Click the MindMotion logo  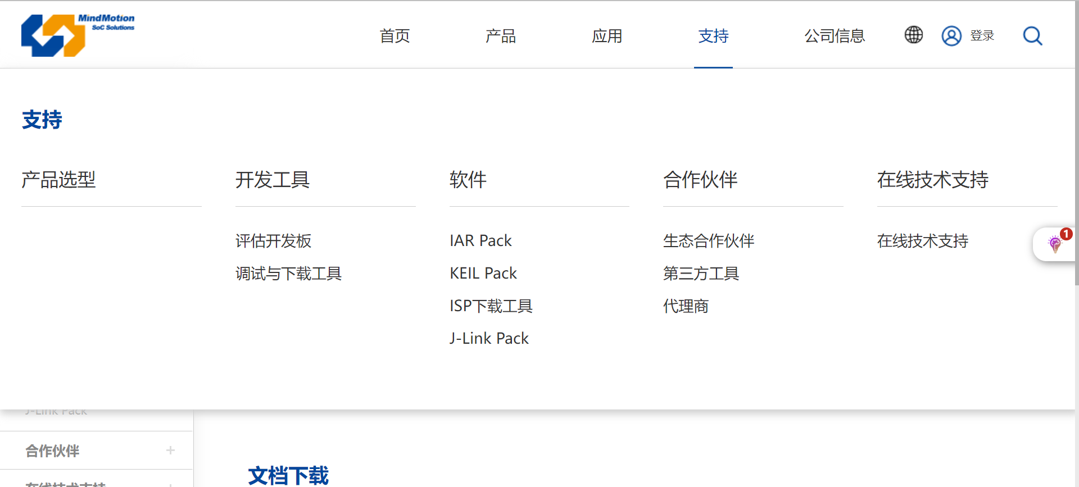point(78,35)
